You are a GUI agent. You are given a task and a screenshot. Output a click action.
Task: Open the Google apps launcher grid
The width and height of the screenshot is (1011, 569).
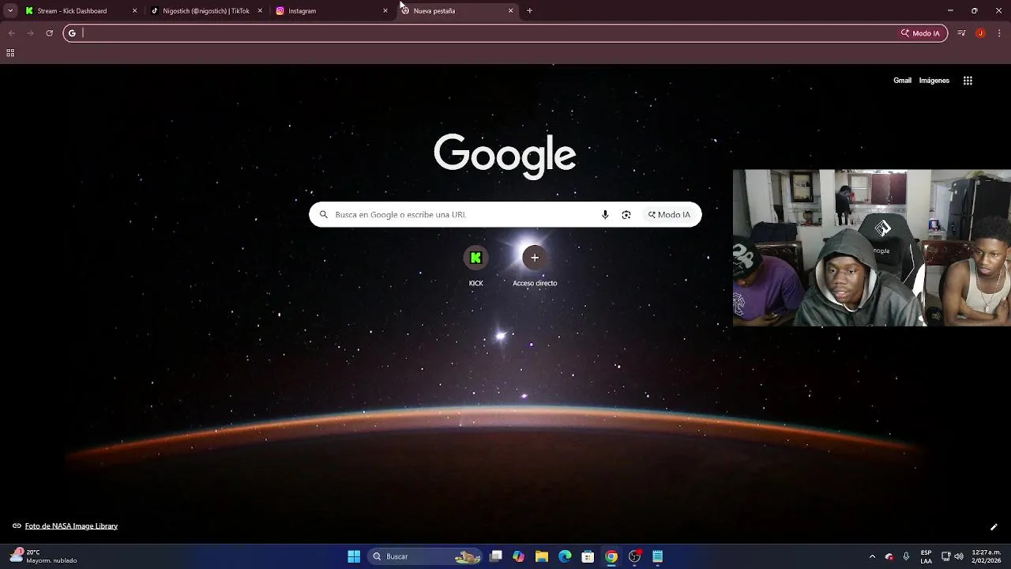pyautogui.click(x=968, y=81)
